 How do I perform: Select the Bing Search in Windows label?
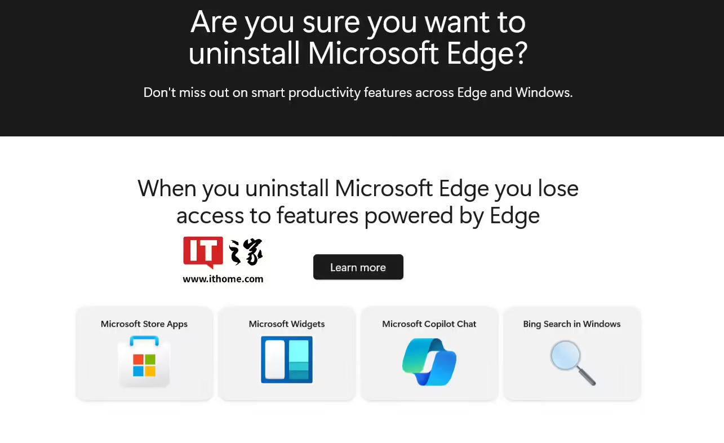pos(572,324)
